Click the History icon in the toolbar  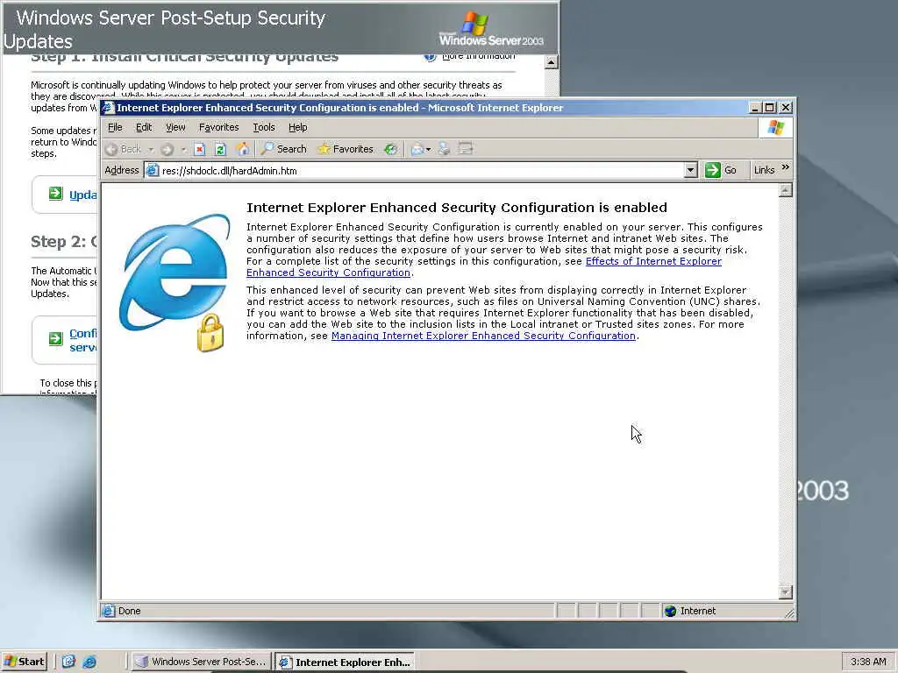pyautogui.click(x=390, y=149)
